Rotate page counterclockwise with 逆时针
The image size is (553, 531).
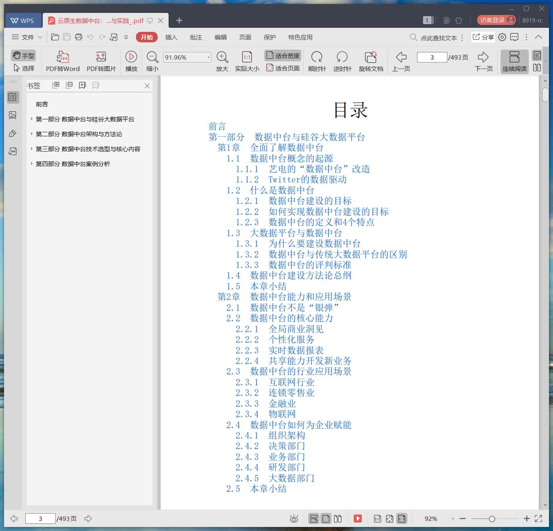tap(342, 57)
